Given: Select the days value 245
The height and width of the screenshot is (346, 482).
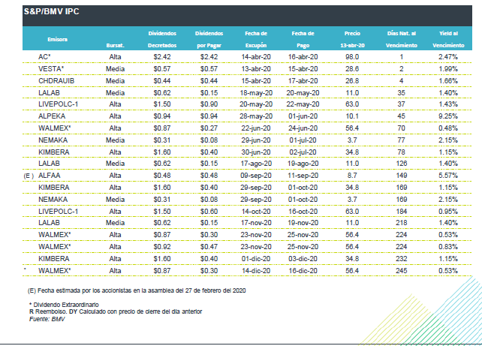Looking at the screenshot, I should click(x=402, y=271).
